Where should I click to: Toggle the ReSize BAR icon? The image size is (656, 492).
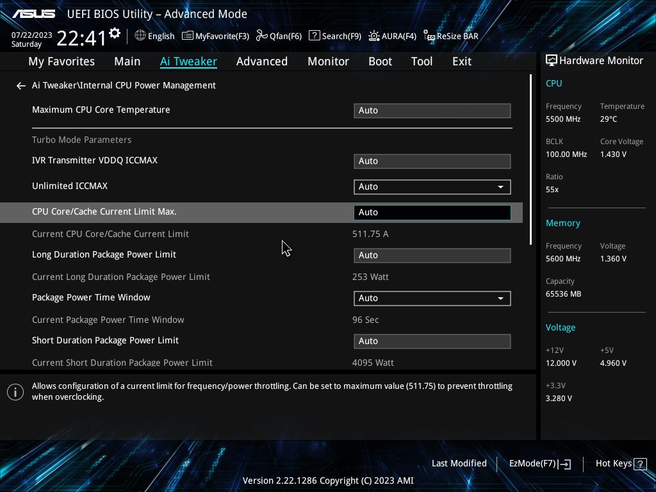[x=429, y=36]
